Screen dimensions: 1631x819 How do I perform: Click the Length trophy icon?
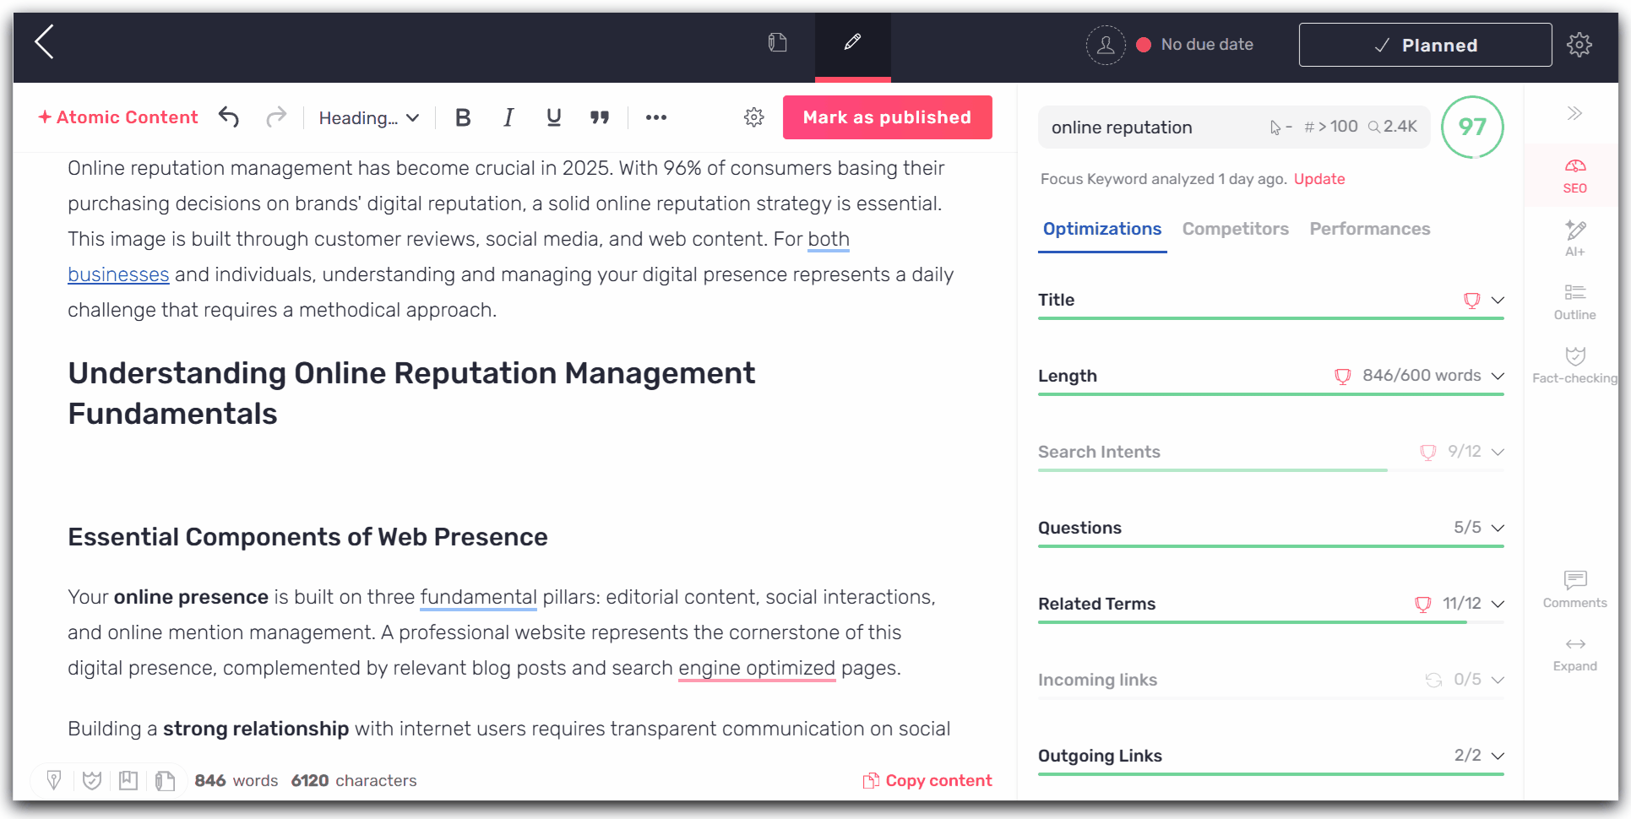[1342, 377]
